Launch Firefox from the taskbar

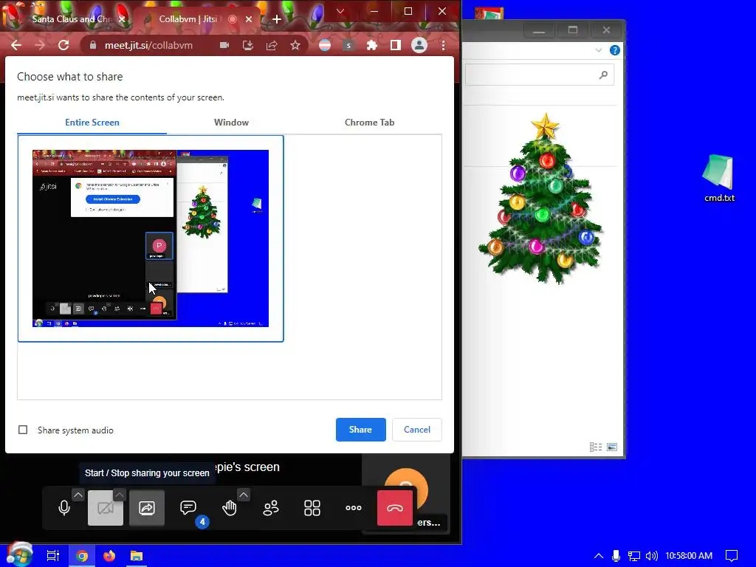coord(109,556)
